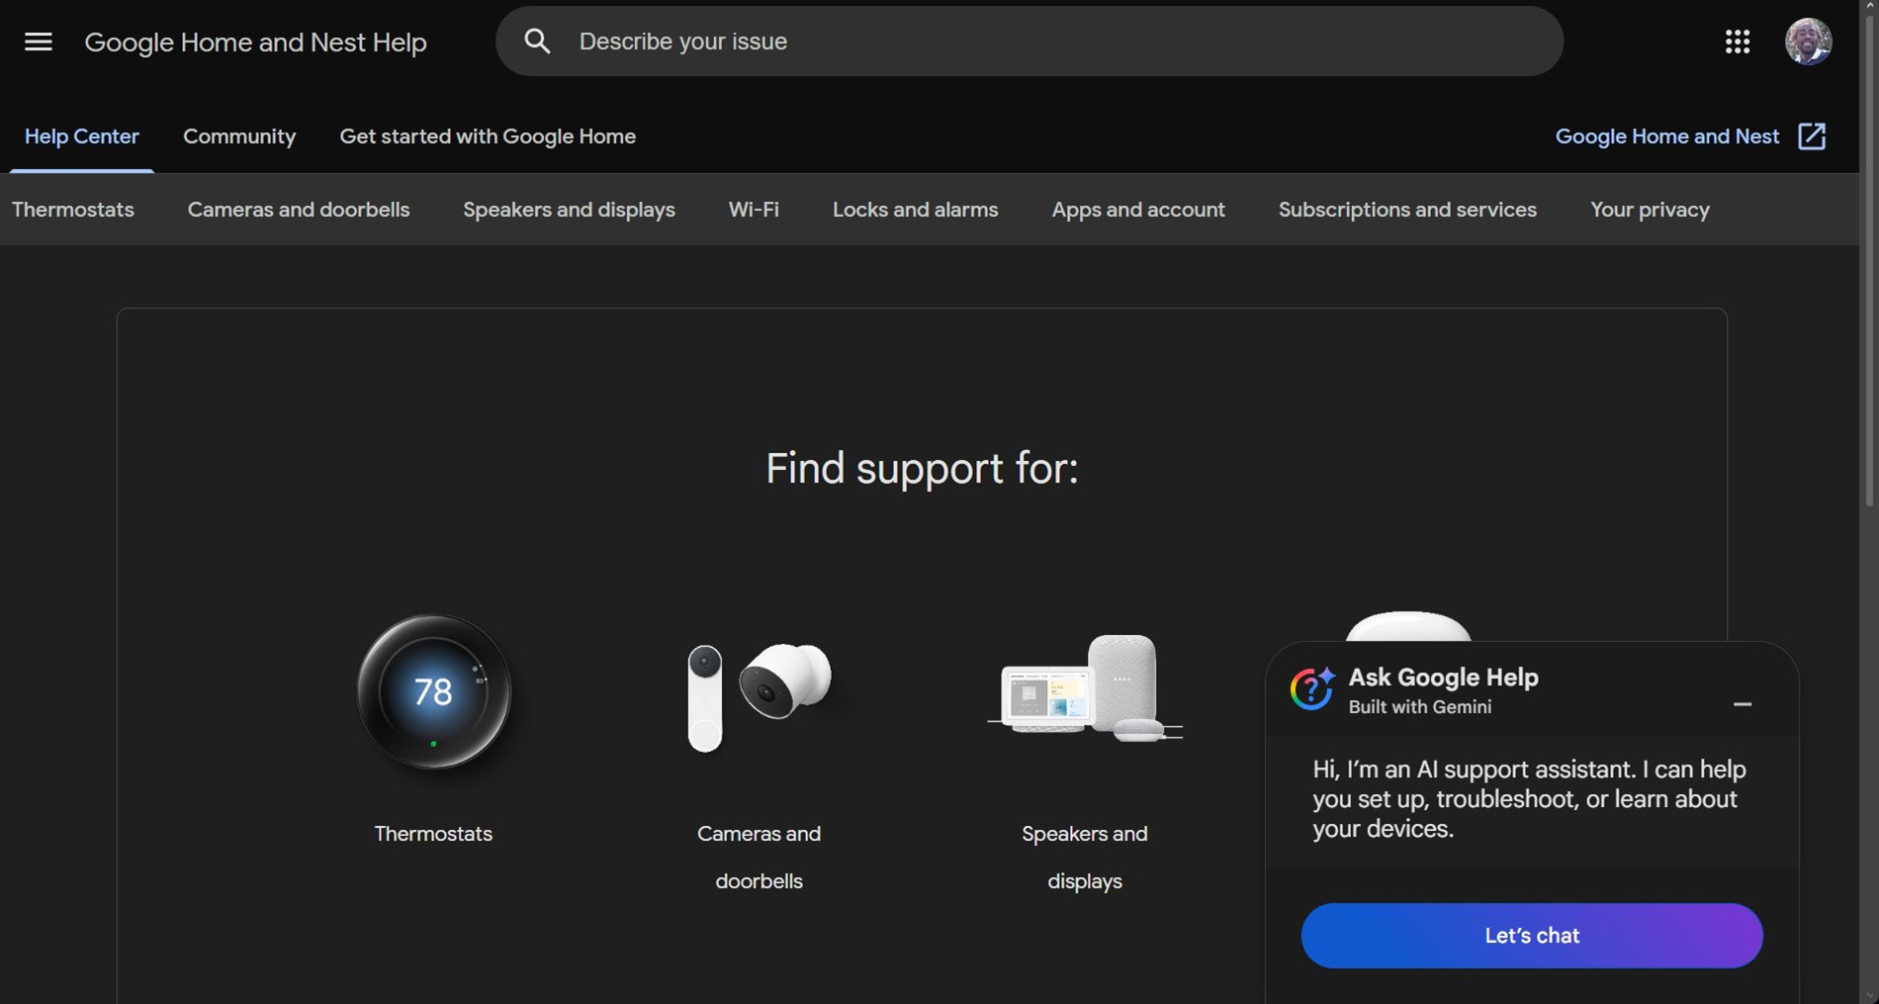Minimize the Ask Google Help chat panel
This screenshot has height=1004, width=1879.
click(x=1743, y=704)
